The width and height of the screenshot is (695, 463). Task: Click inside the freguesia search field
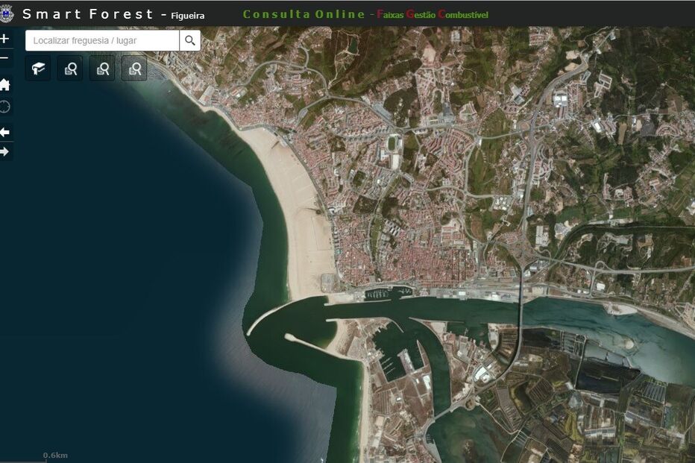click(x=101, y=40)
